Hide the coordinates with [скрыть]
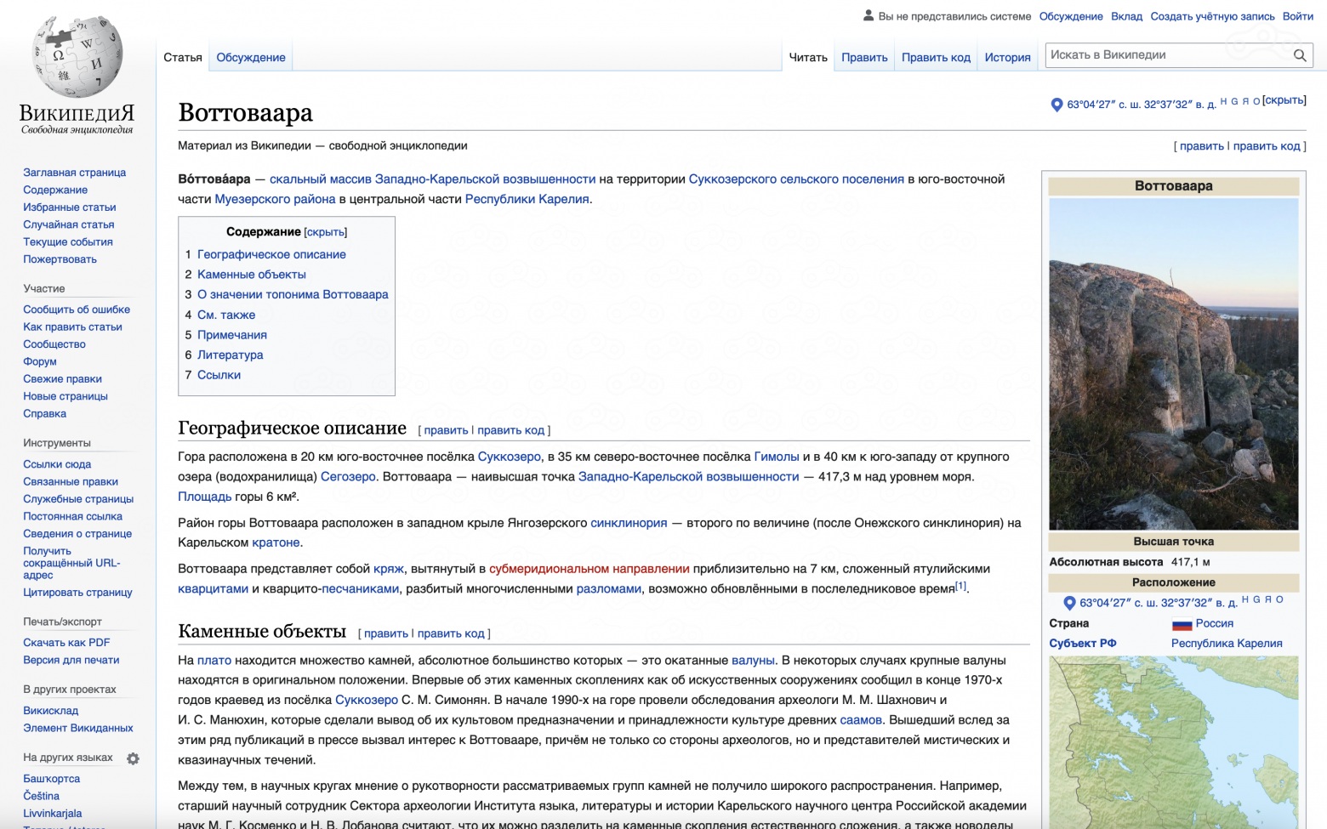1327x829 pixels. point(1283,99)
